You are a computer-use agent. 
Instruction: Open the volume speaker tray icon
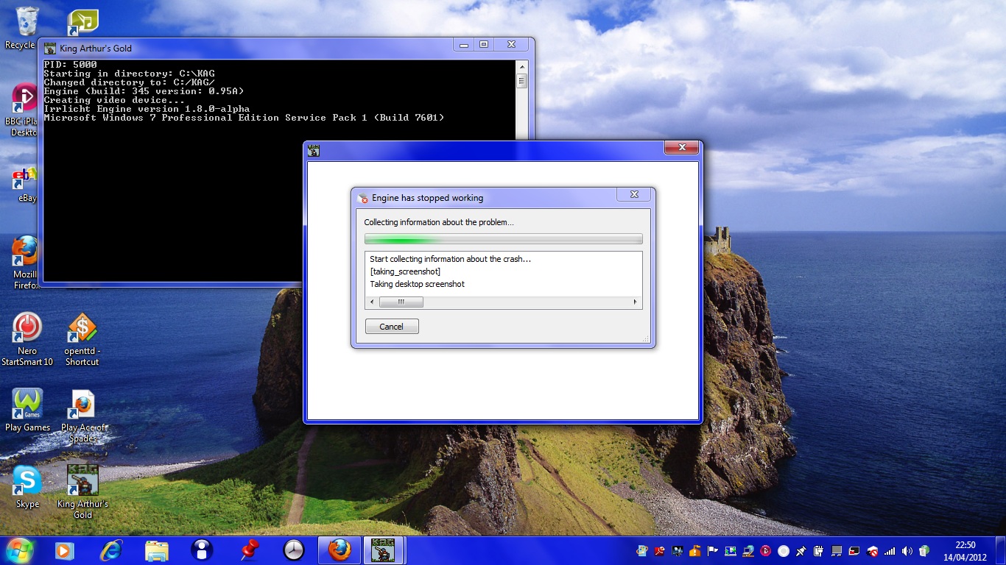click(907, 551)
